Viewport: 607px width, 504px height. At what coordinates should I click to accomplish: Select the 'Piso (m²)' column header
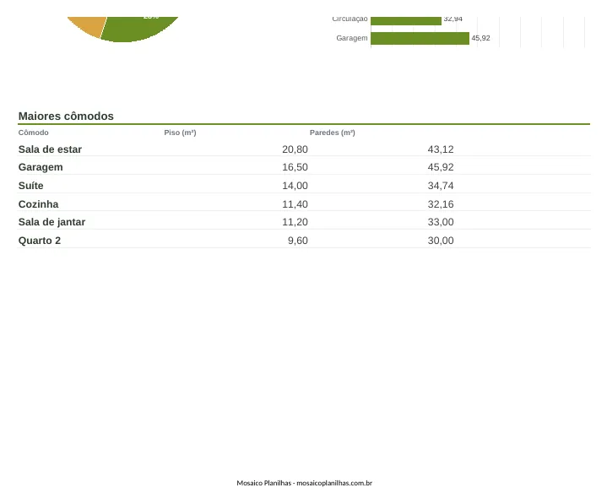tap(180, 133)
